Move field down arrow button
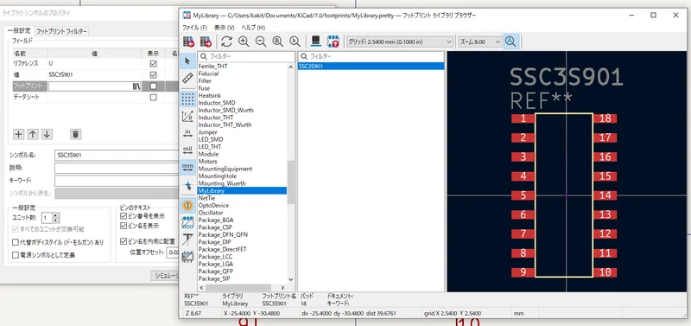The height and width of the screenshot is (326, 691). click(x=48, y=134)
